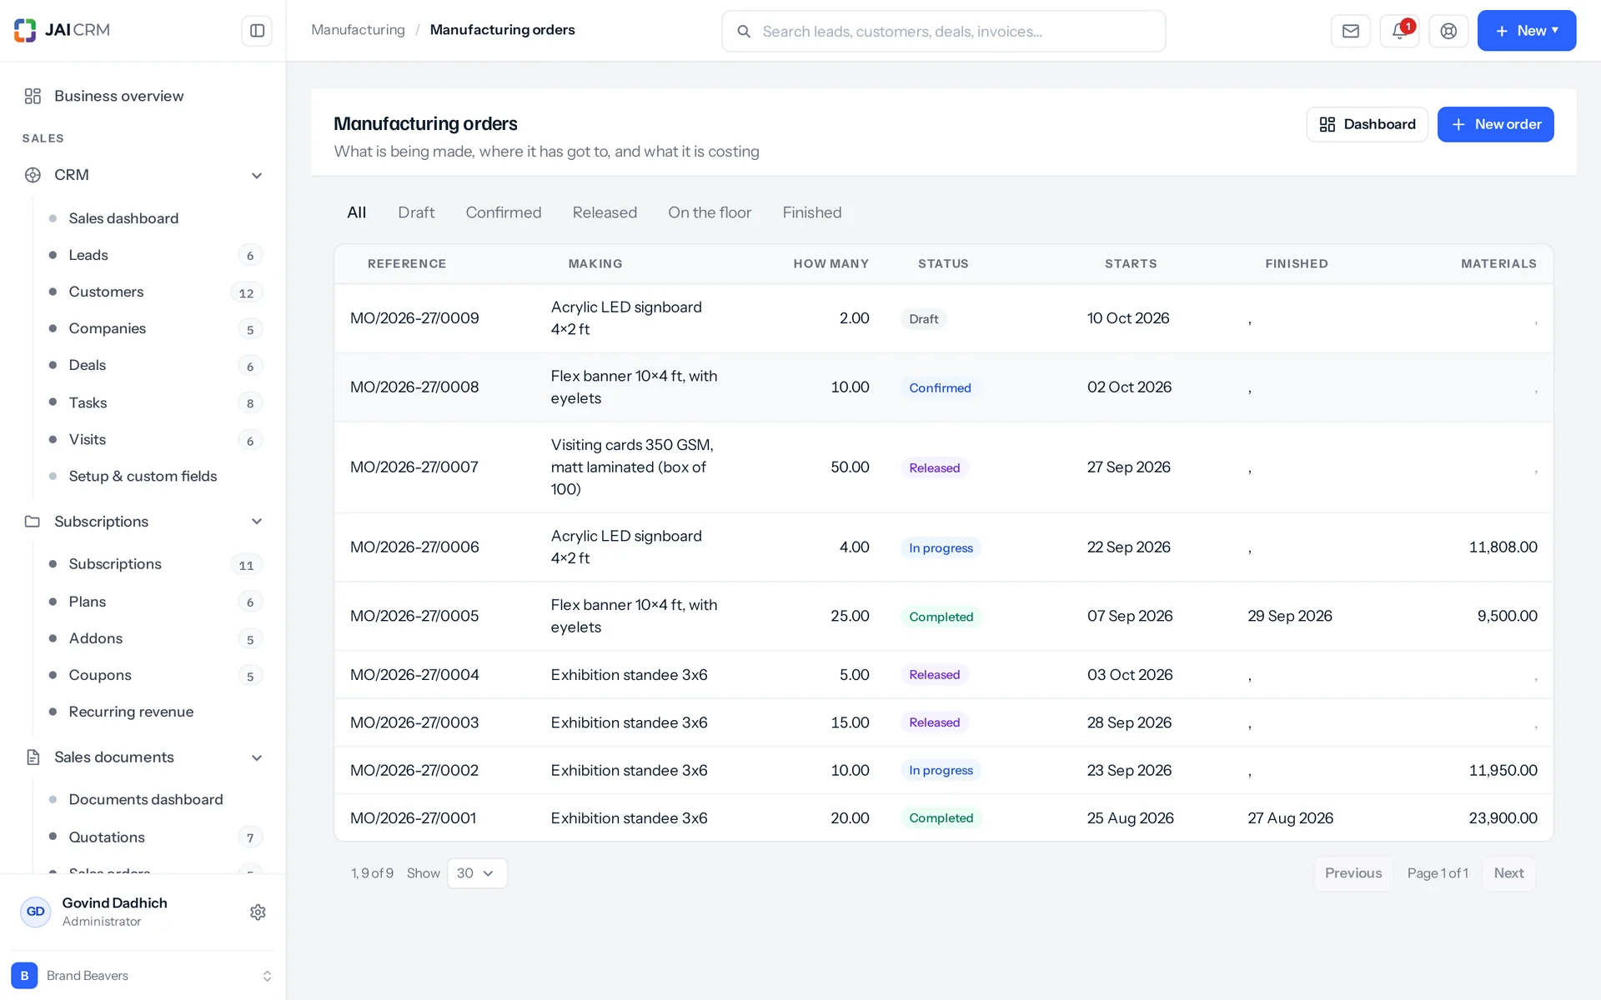
Task: Open the Show 30 rows dropdown
Action: coord(477,873)
